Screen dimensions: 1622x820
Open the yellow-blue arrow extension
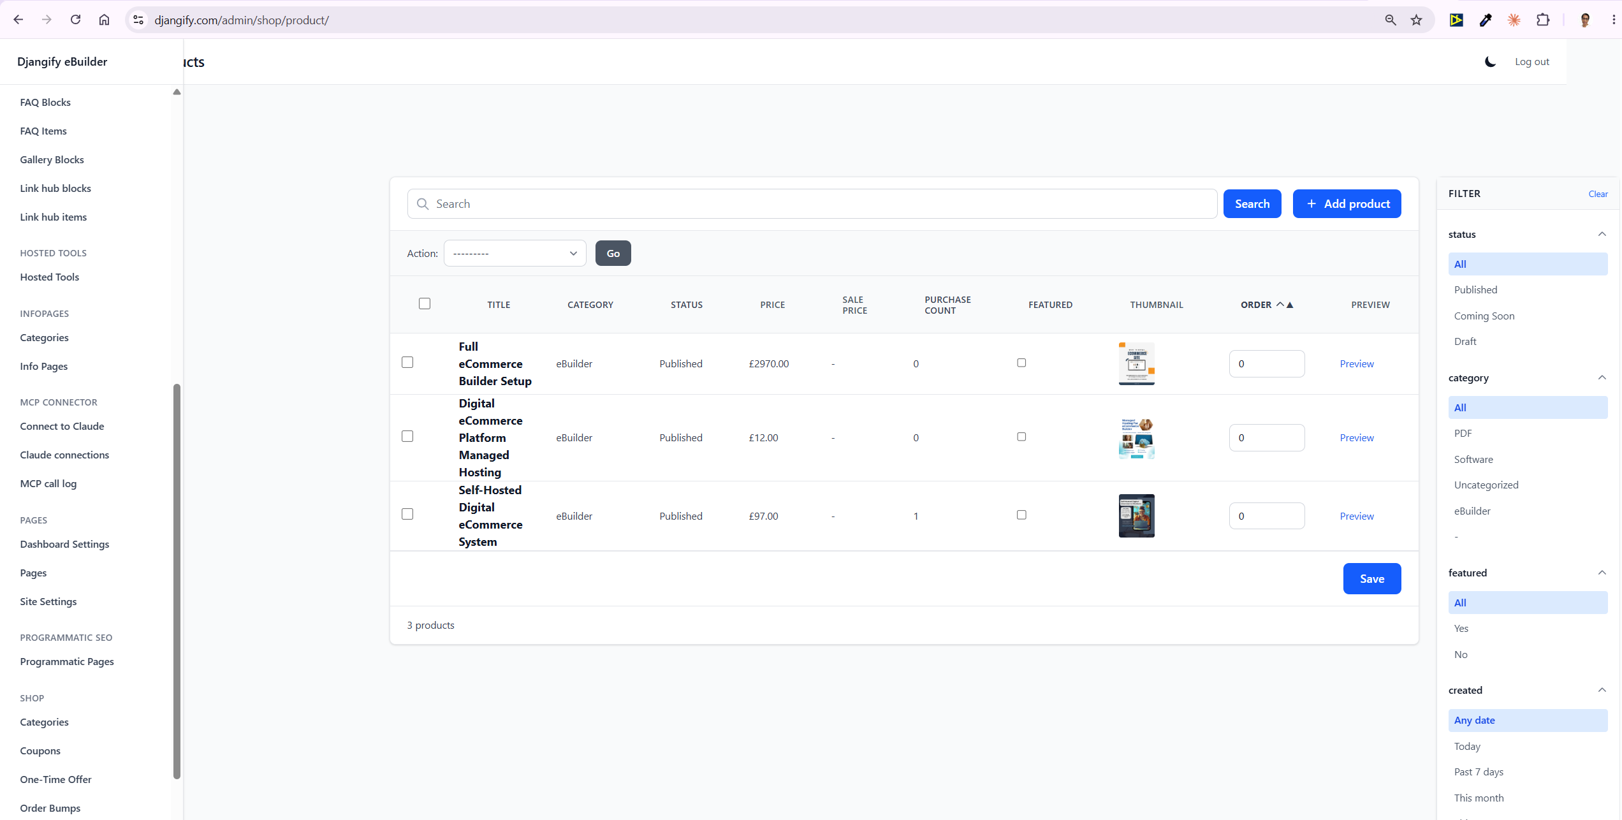tap(1456, 20)
